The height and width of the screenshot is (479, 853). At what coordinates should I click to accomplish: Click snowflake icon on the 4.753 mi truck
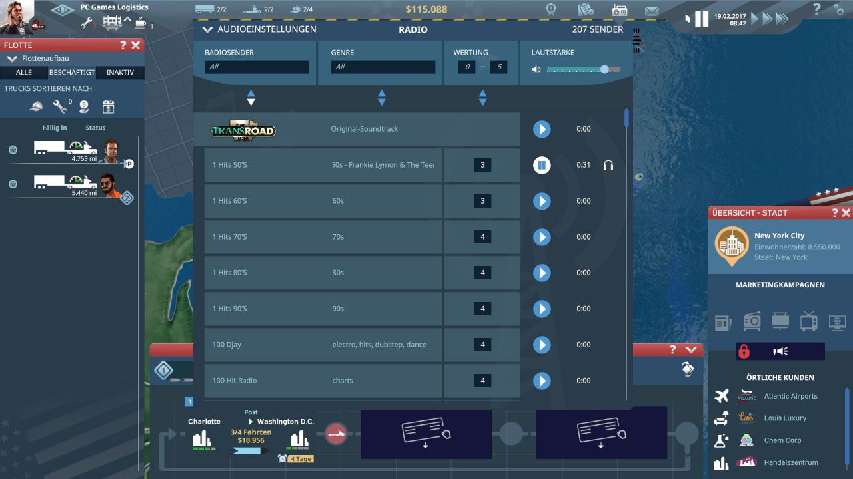tap(13, 150)
